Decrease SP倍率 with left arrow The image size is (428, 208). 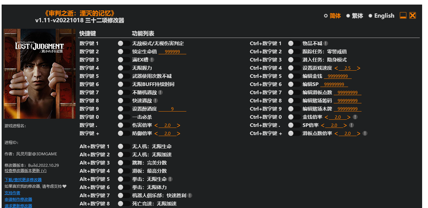pos(323,125)
